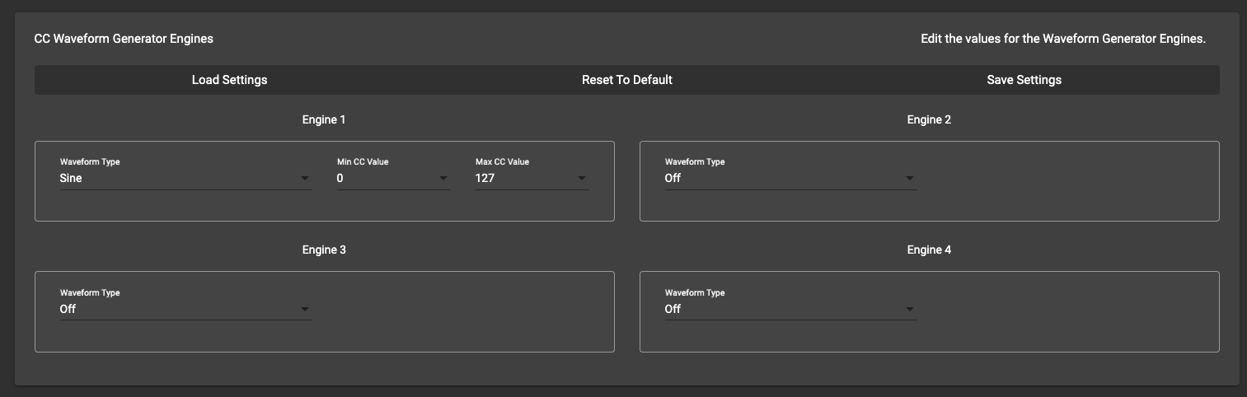Image resolution: width=1247 pixels, height=397 pixels.
Task: Click the Load Settings button
Action: (229, 80)
